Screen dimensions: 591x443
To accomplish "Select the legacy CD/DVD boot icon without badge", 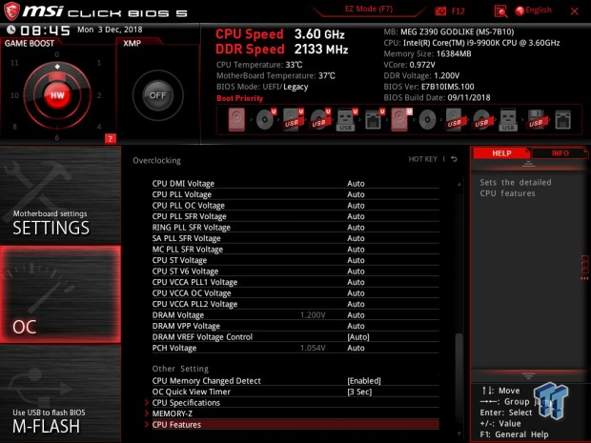I will [427, 120].
